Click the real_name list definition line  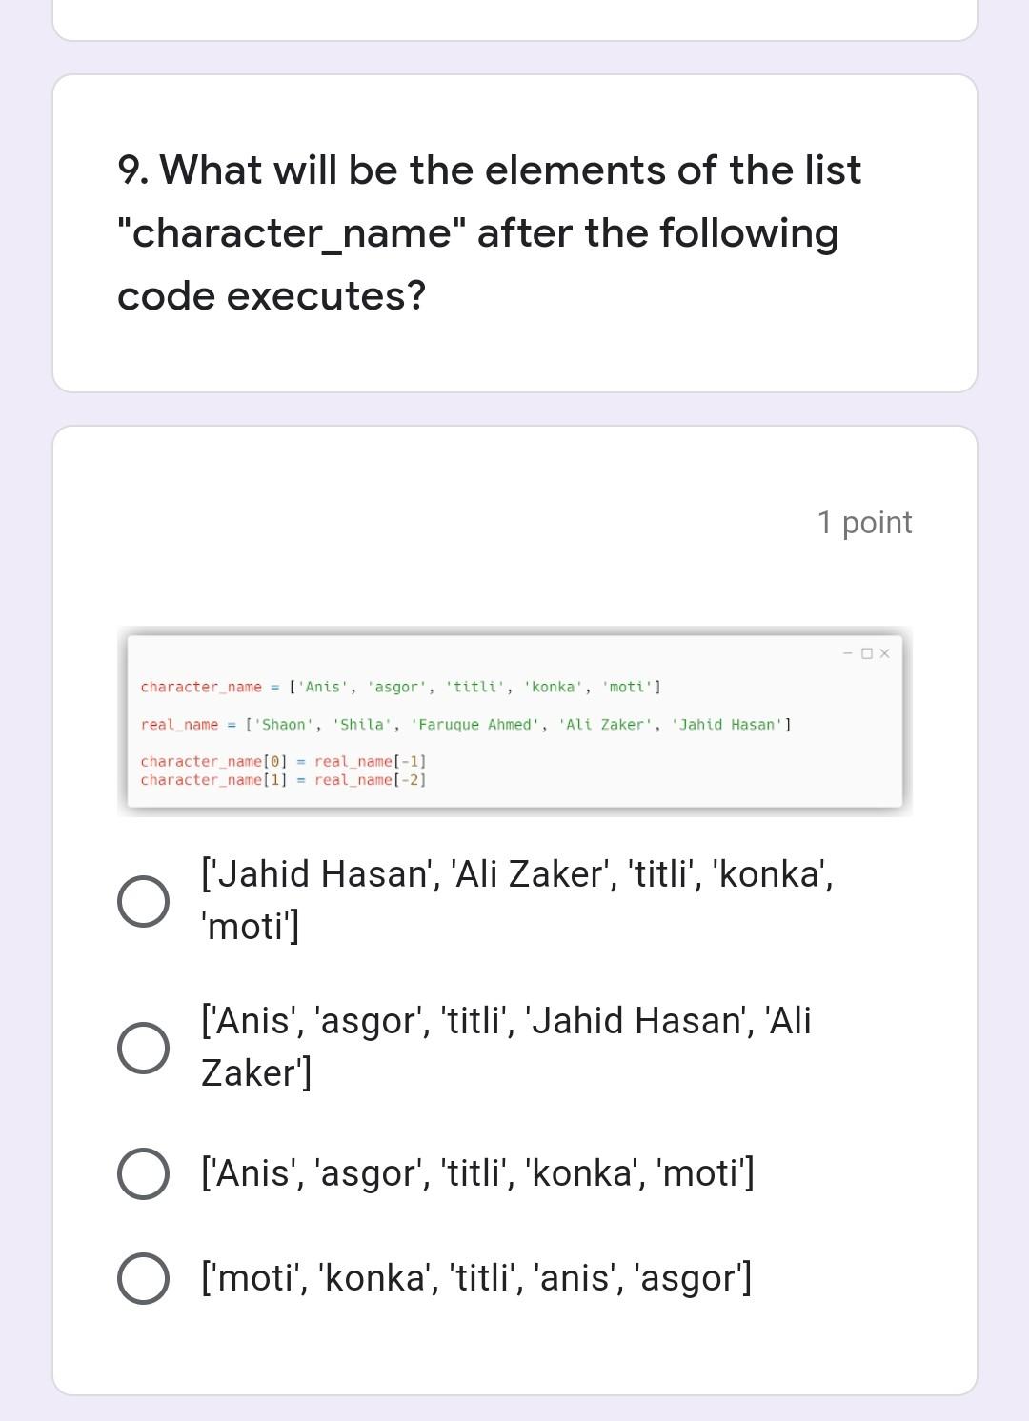(x=466, y=725)
